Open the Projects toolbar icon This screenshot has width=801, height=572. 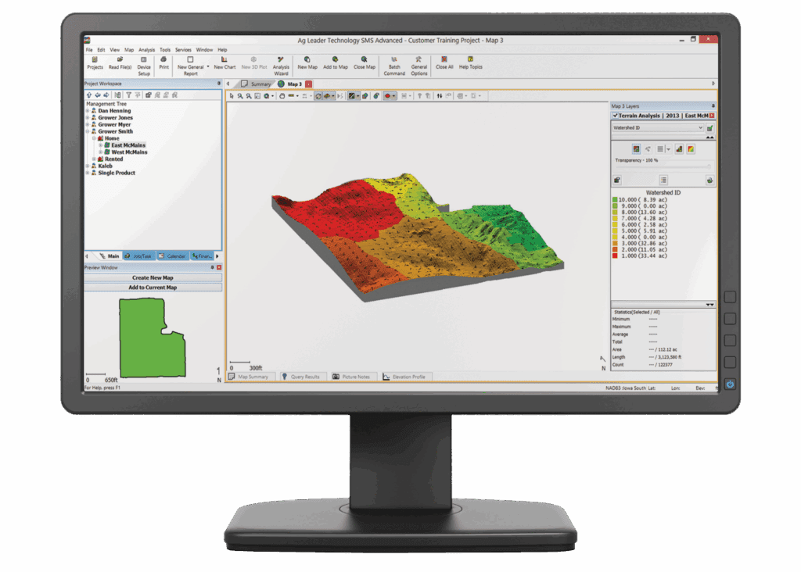(x=95, y=62)
